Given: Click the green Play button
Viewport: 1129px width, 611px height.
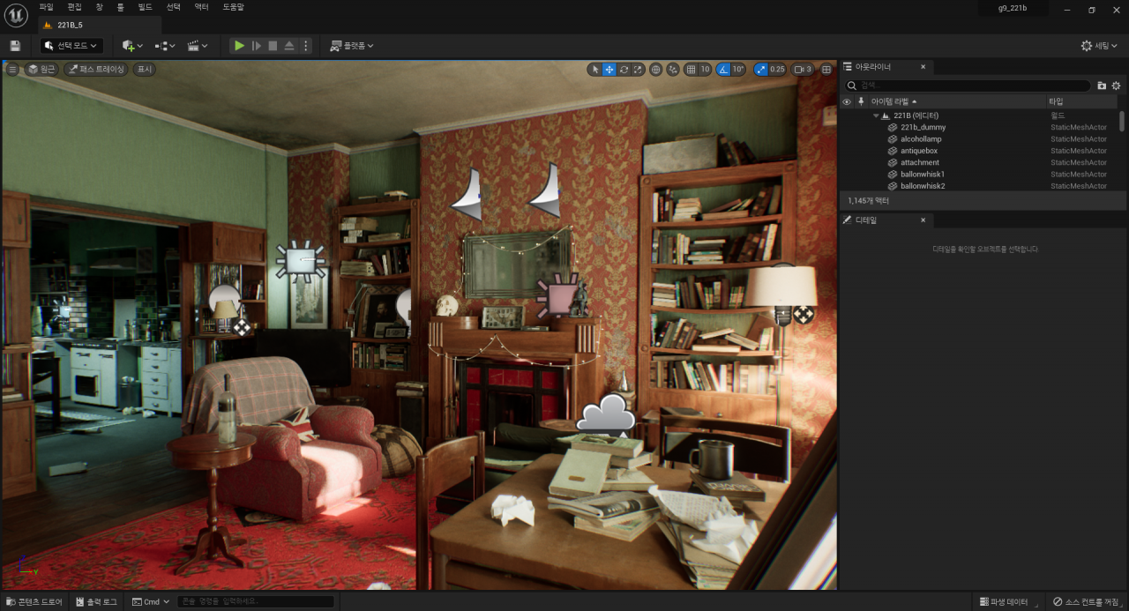Looking at the screenshot, I should click(239, 46).
